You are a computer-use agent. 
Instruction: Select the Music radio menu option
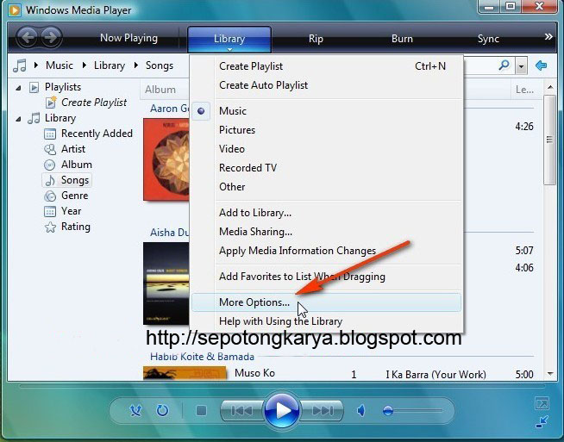[x=327, y=110]
